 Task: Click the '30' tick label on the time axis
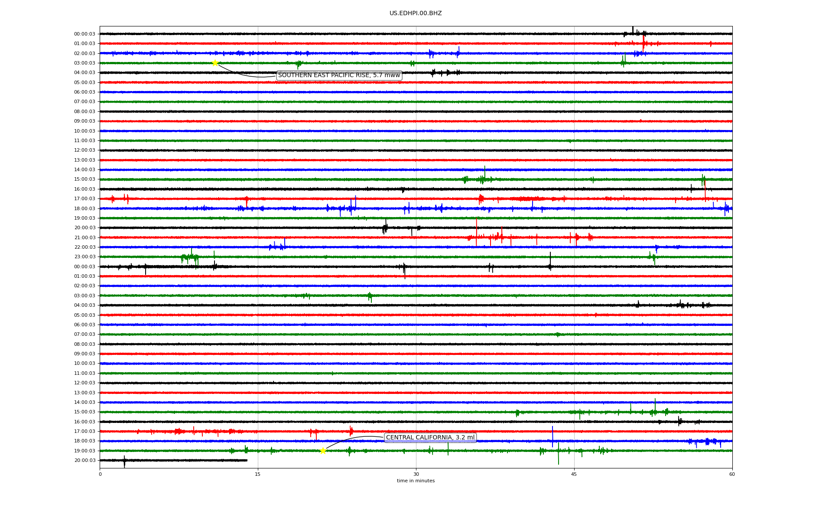tap(416, 474)
